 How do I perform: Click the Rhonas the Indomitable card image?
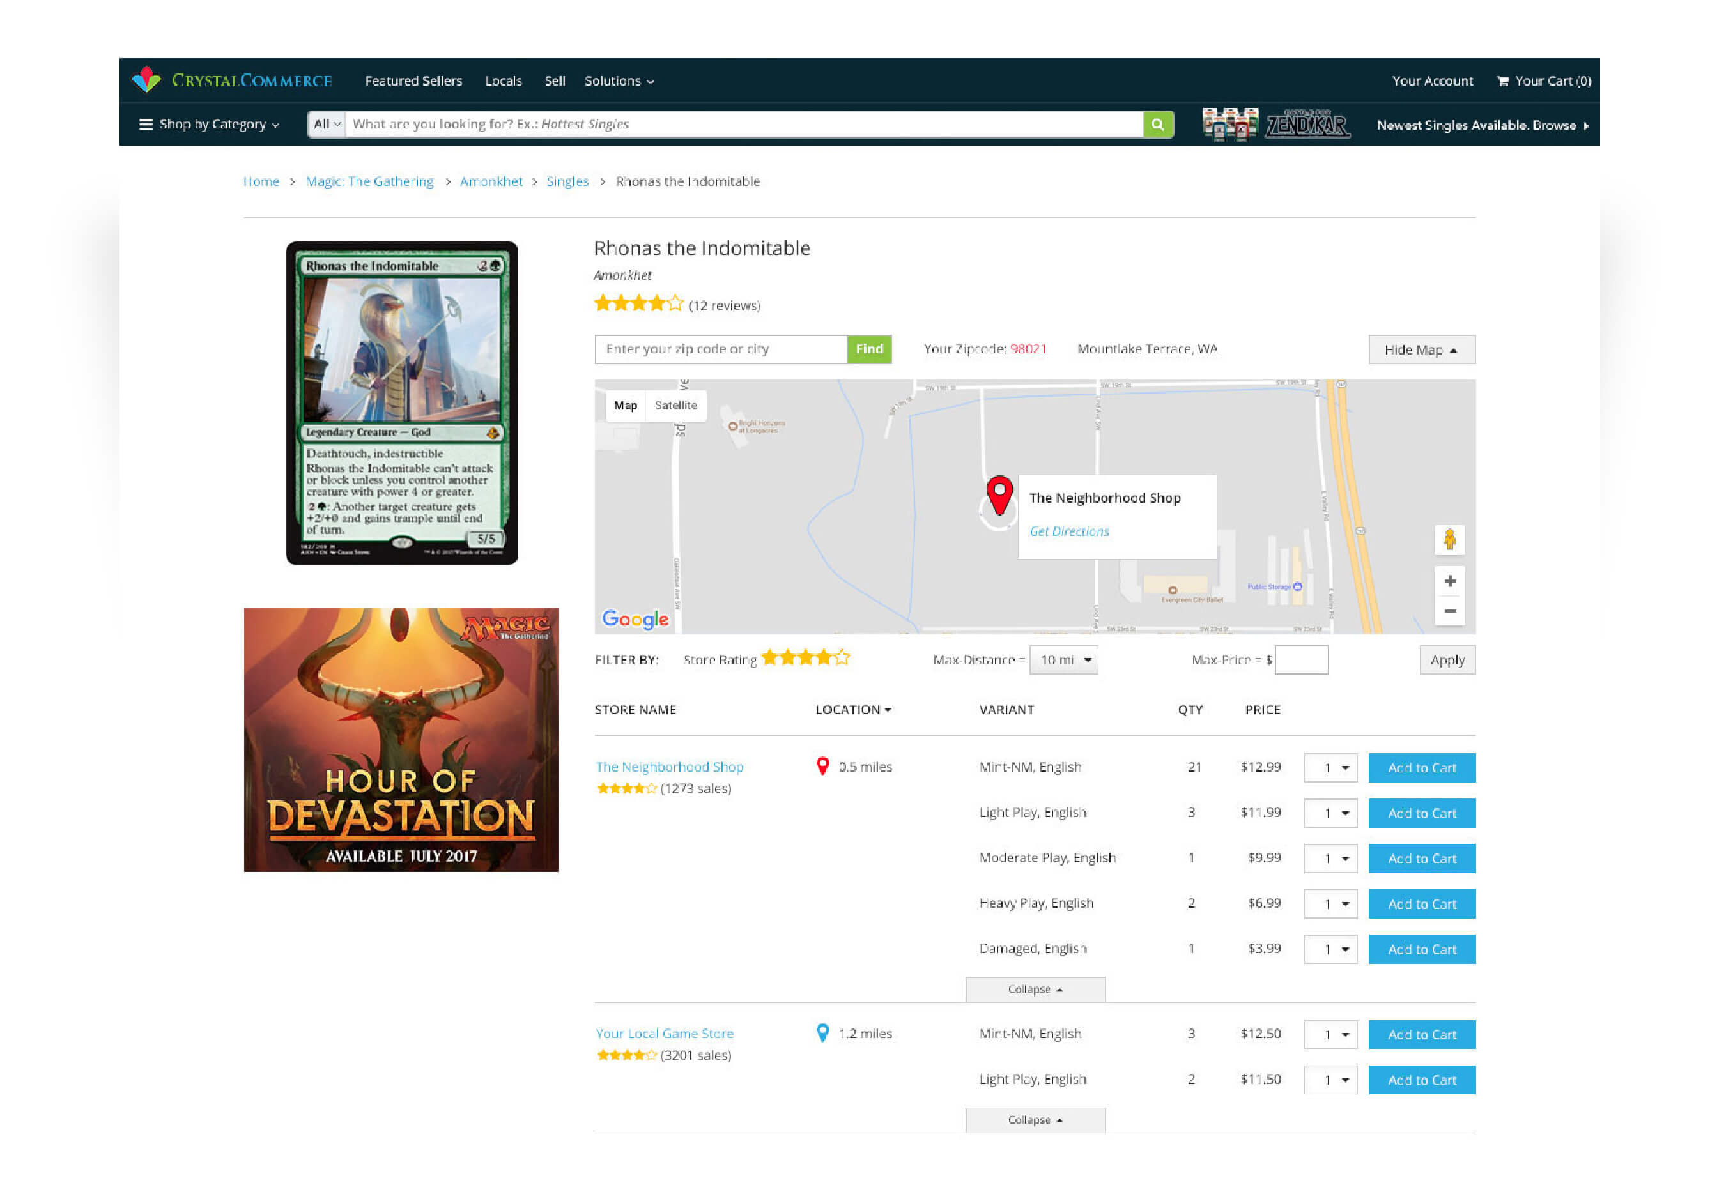pyautogui.click(x=401, y=403)
